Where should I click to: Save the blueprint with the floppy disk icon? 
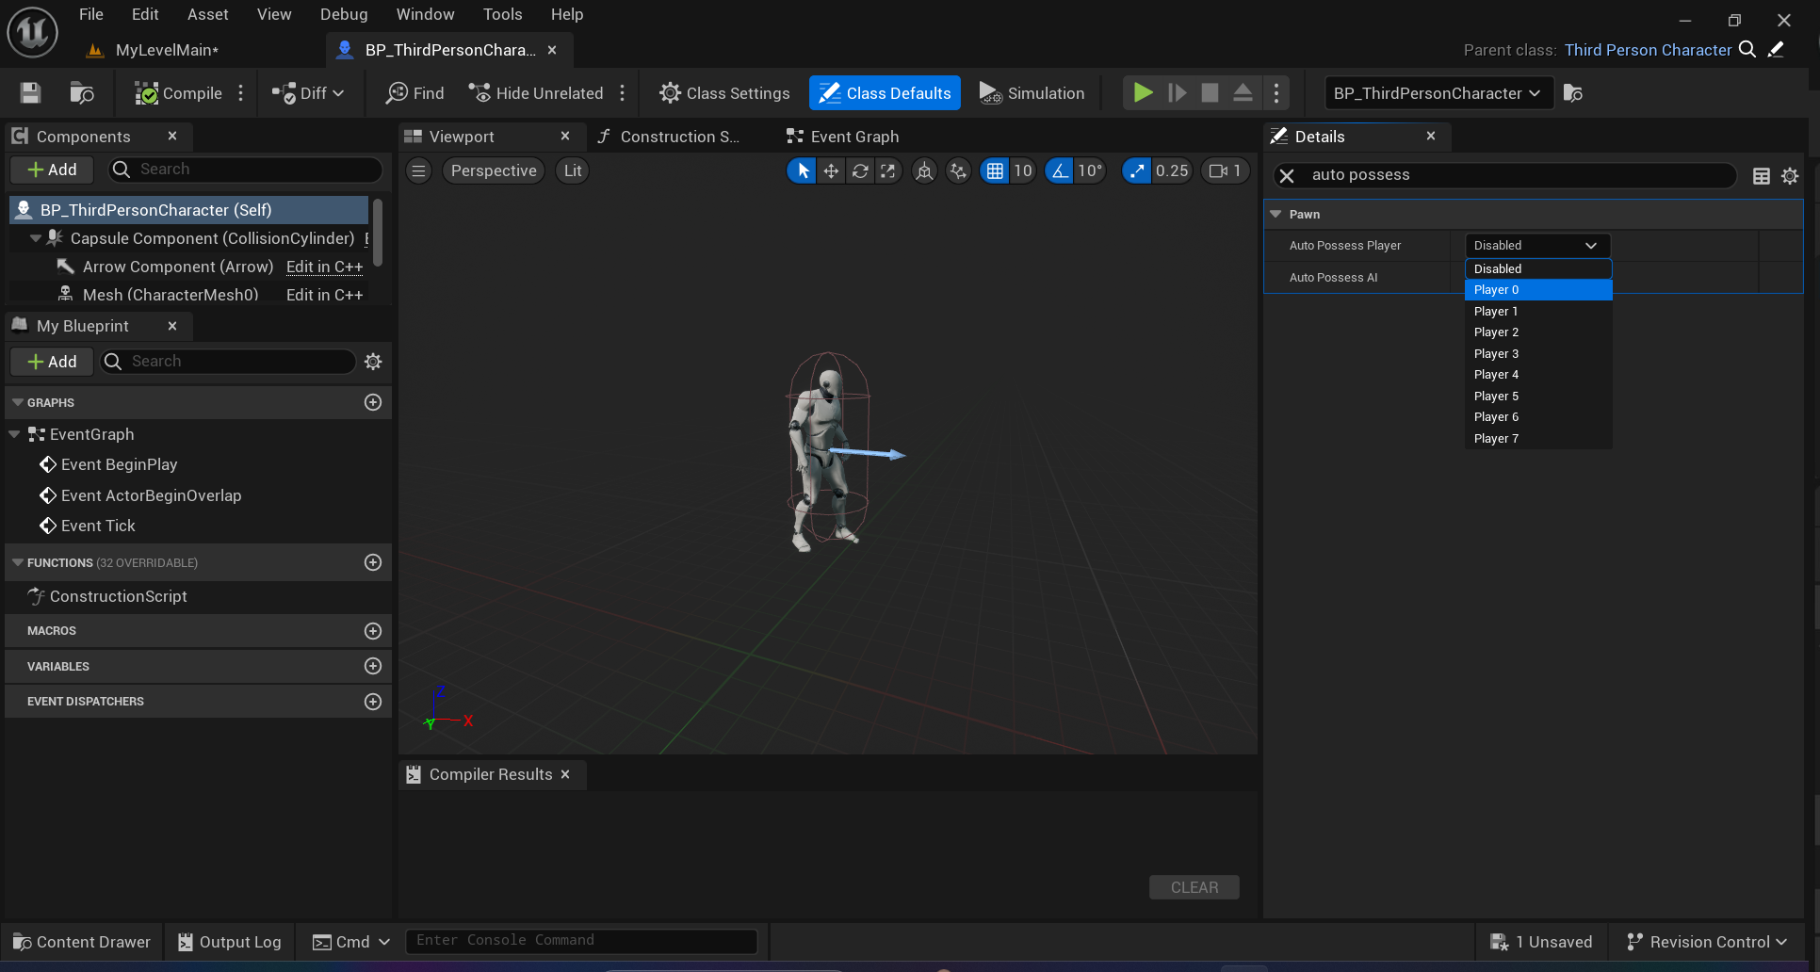tap(30, 92)
